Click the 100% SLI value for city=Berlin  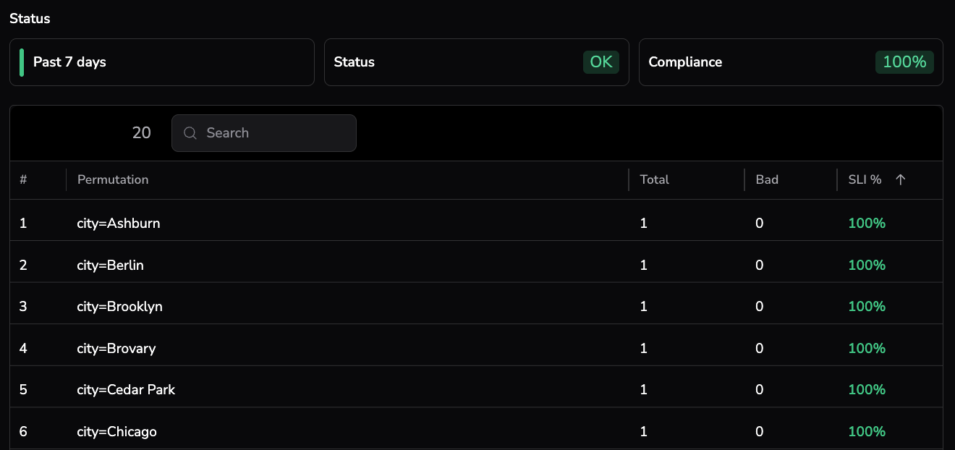[x=867, y=266]
